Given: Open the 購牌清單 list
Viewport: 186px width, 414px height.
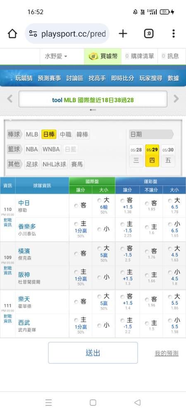Looking at the screenshot, I should coord(139,56).
